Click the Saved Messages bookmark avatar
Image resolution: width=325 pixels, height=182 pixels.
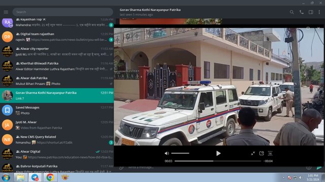click(7, 110)
